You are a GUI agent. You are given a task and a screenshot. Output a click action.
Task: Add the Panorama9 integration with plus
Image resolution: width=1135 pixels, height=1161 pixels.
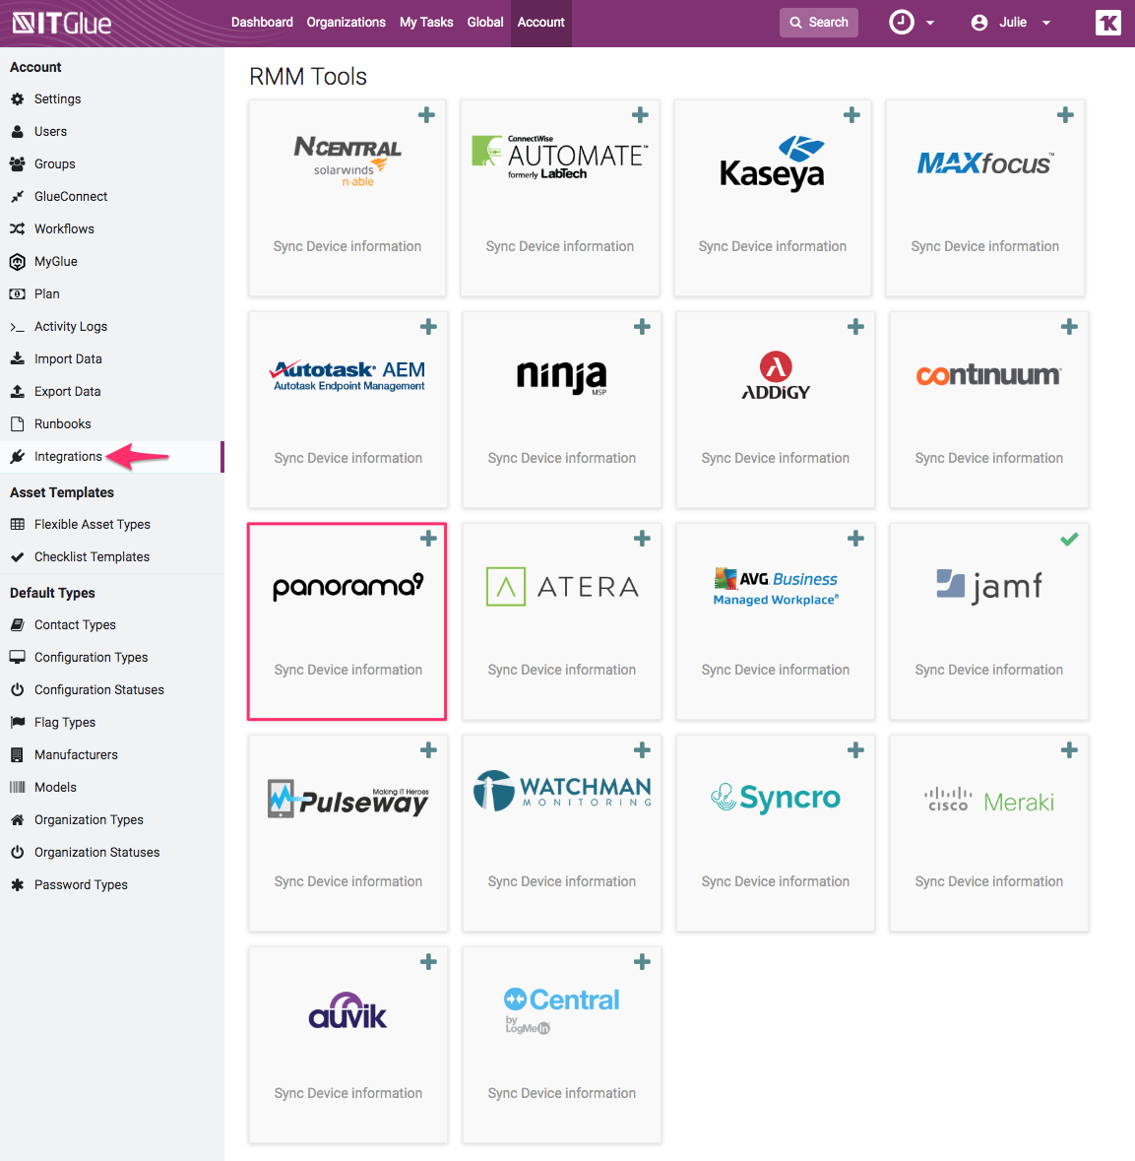tap(428, 539)
